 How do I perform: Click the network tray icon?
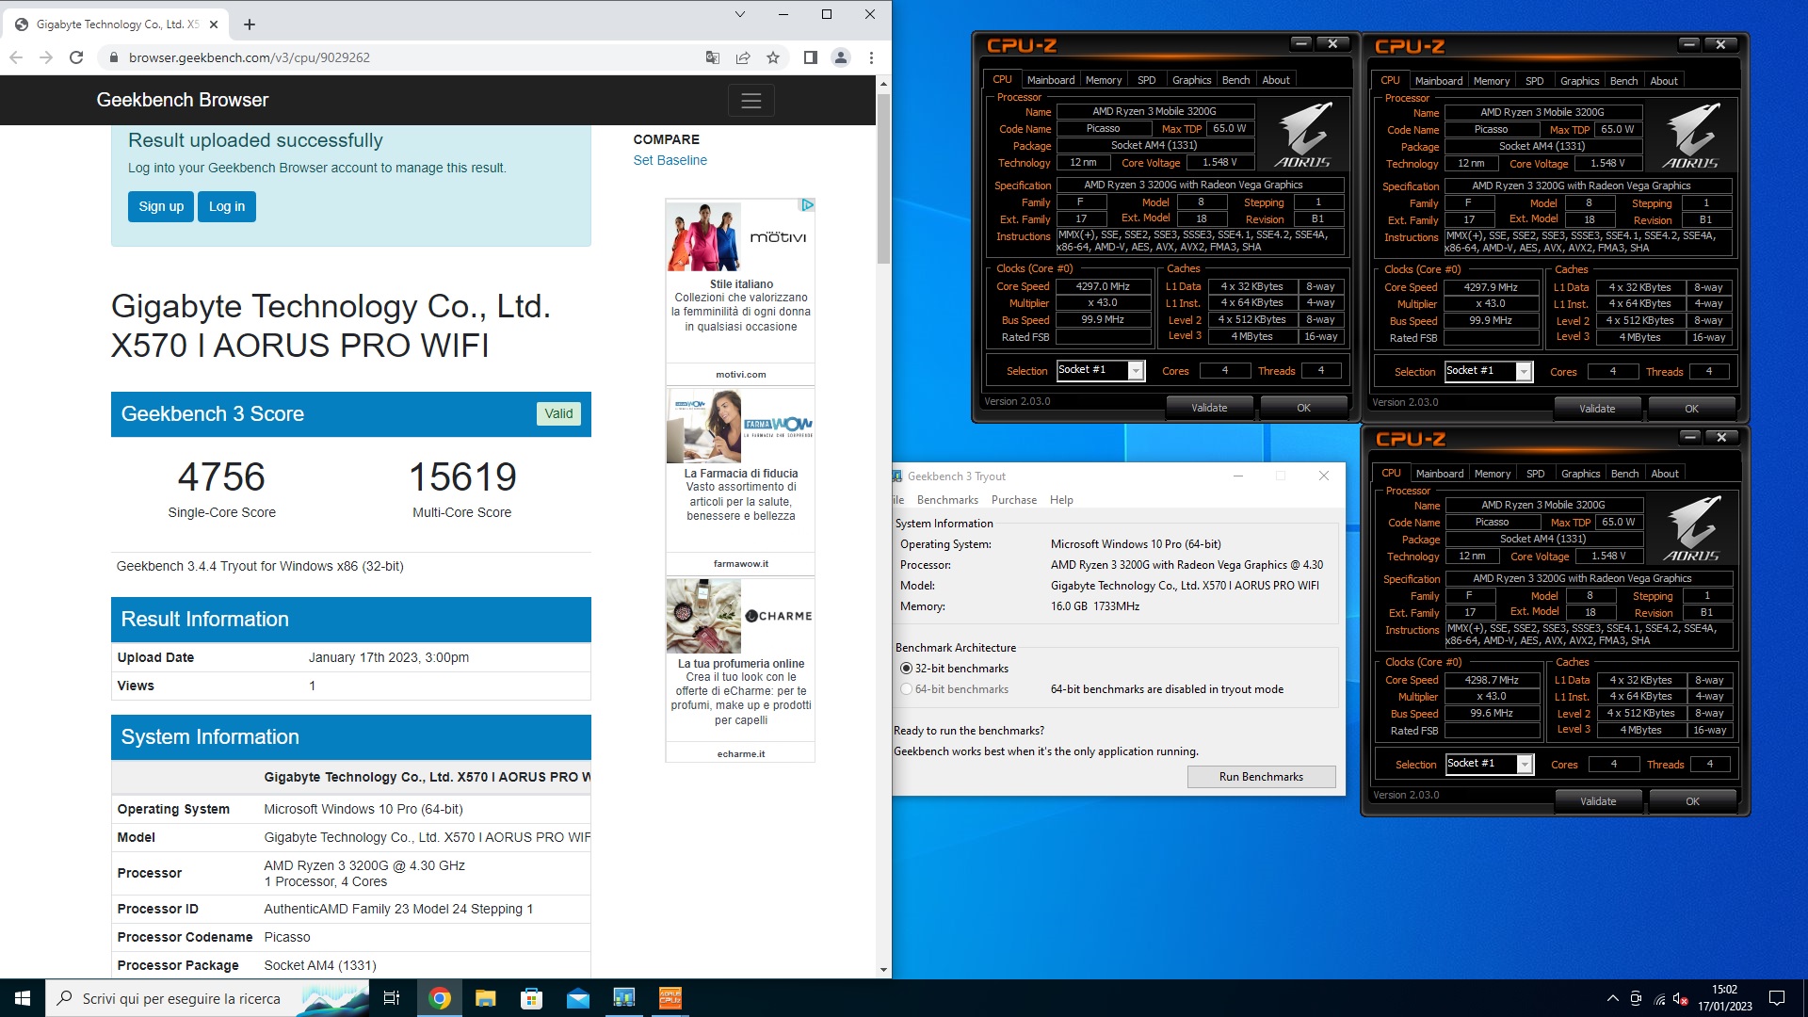[x=1658, y=998]
